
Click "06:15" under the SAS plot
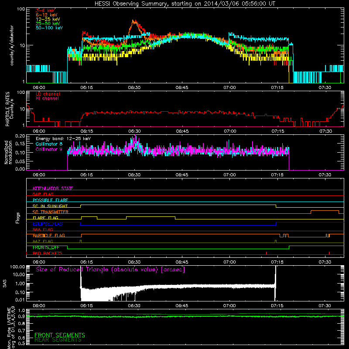(86, 306)
